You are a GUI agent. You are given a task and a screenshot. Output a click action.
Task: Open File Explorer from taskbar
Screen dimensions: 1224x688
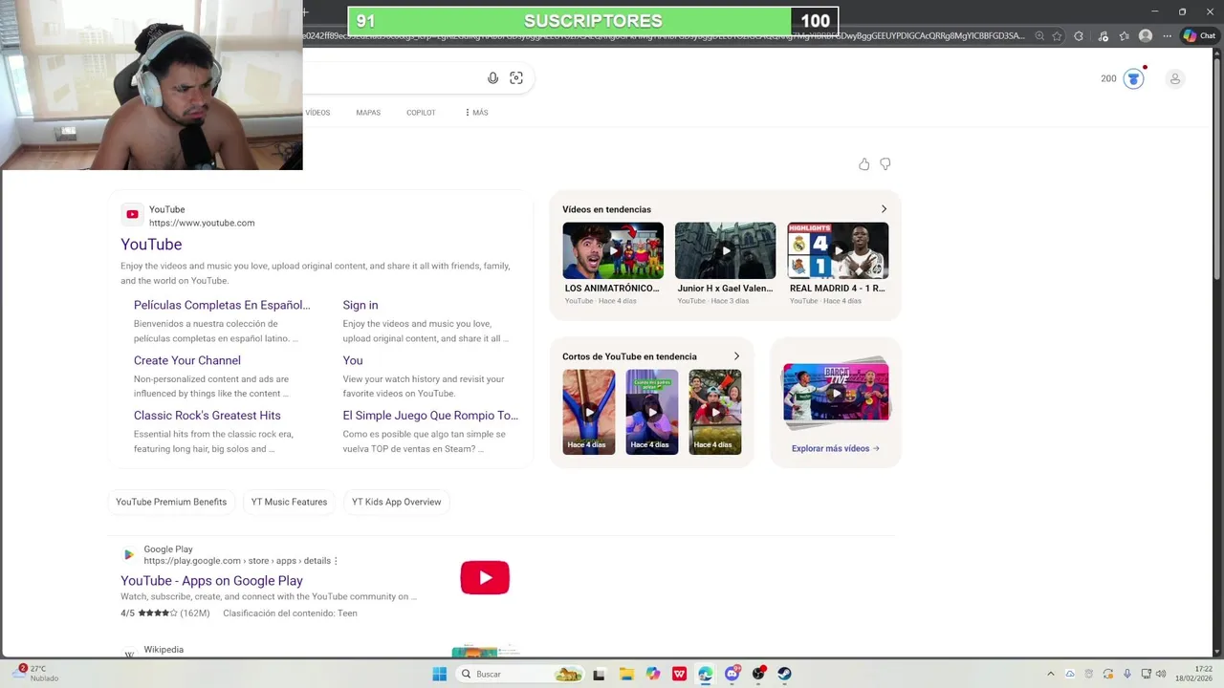coord(626,674)
